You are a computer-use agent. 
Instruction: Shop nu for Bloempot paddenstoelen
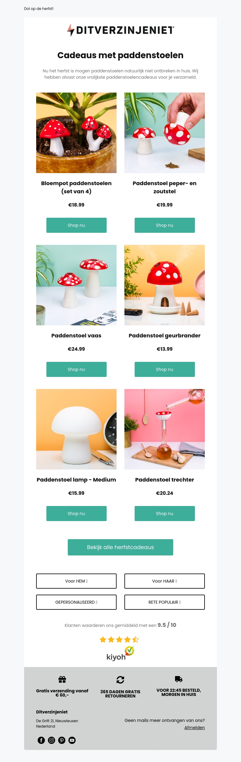coord(77,225)
